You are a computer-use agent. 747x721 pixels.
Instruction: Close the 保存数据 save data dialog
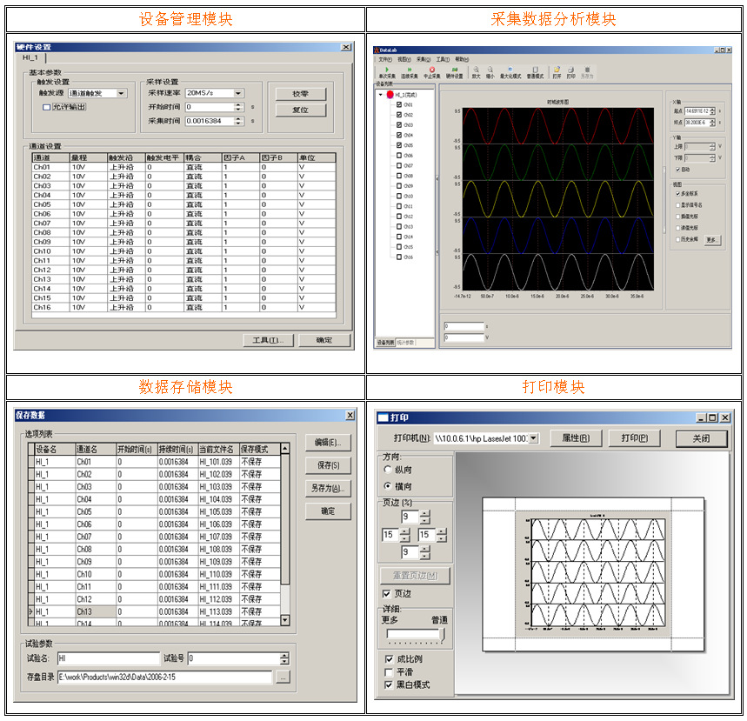(x=350, y=415)
